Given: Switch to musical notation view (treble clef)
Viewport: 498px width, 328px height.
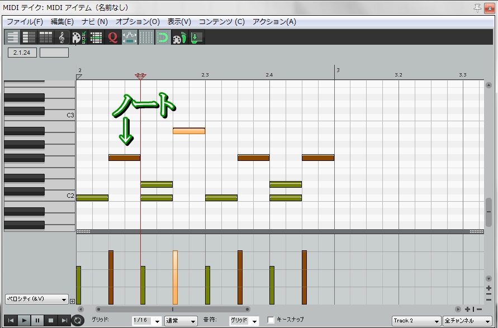Looking at the screenshot, I should [62, 37].
